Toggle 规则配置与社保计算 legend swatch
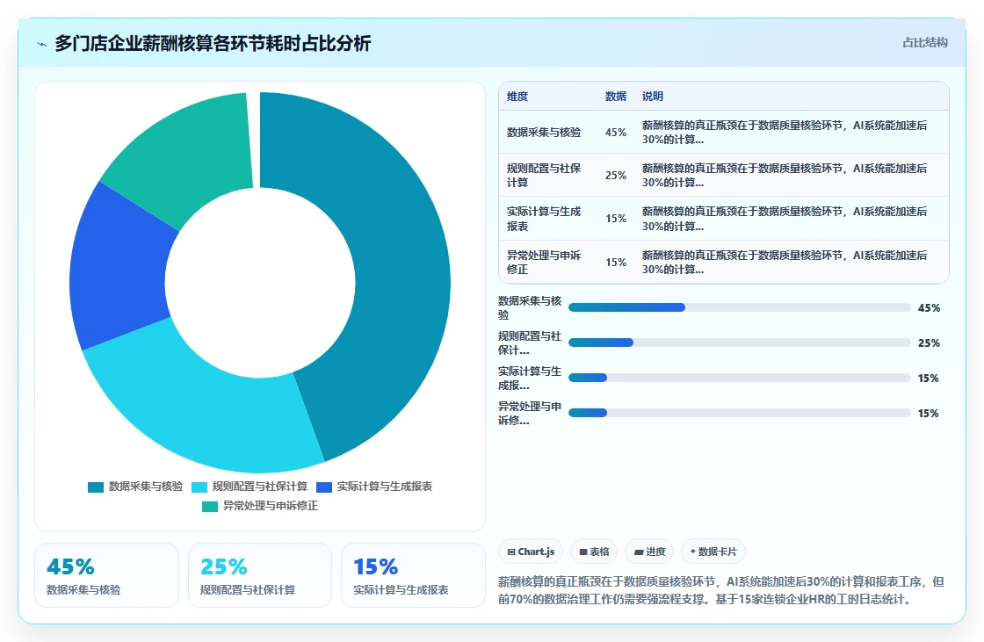The height and width of the screenshot is (642, 984). [x=199, y=487]
